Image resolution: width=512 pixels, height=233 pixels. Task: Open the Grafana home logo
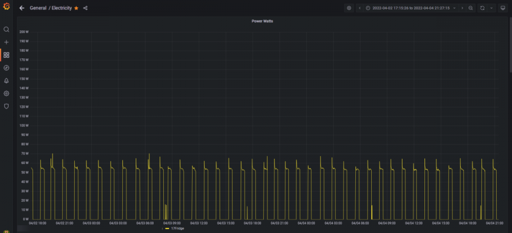tap(6, 6)
